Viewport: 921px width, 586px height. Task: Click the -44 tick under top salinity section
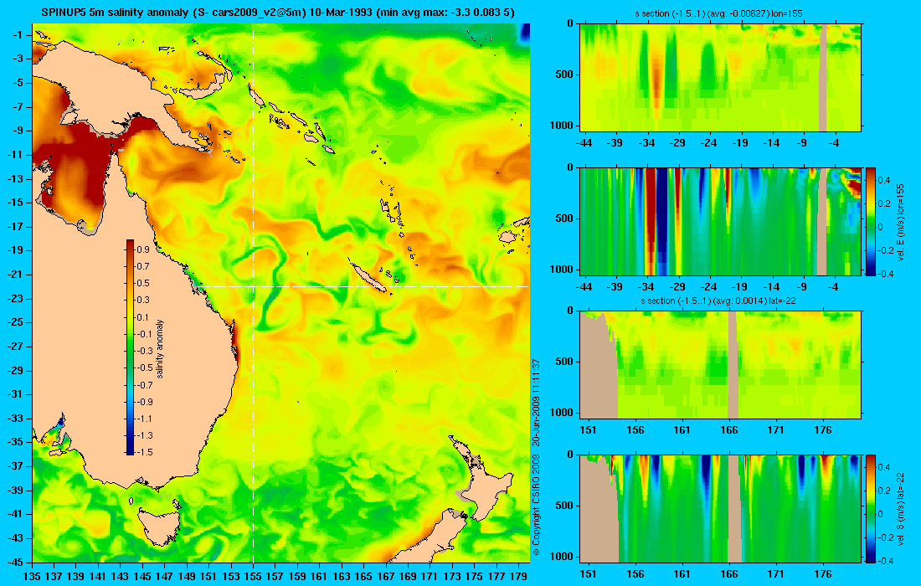584,142
